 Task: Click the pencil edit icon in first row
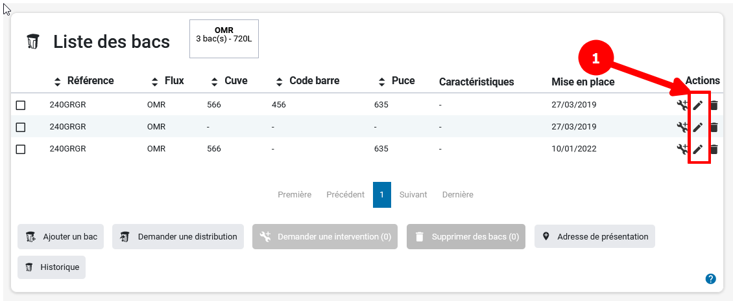pyautogui.click(x=698, y=105)
